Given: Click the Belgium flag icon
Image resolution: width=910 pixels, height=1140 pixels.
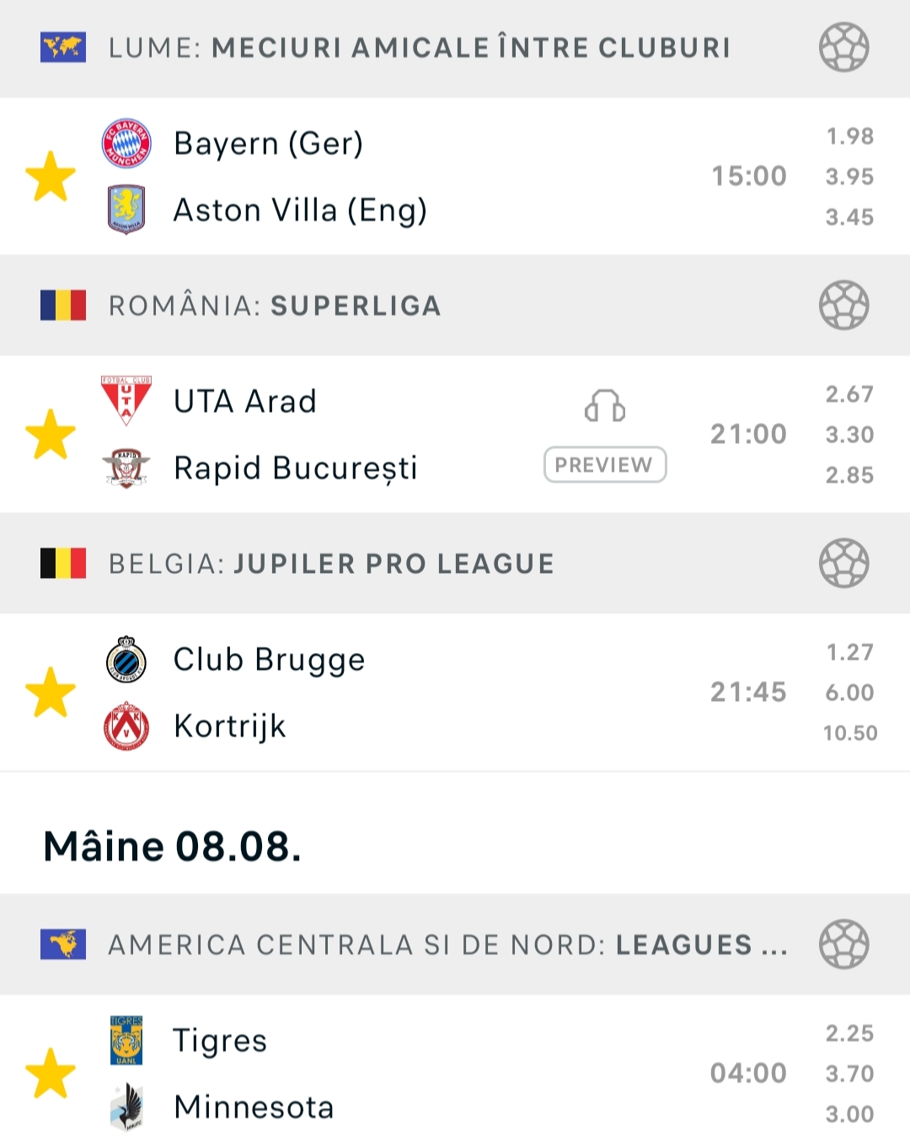Looking at the screenshot, I should [63, 563].
